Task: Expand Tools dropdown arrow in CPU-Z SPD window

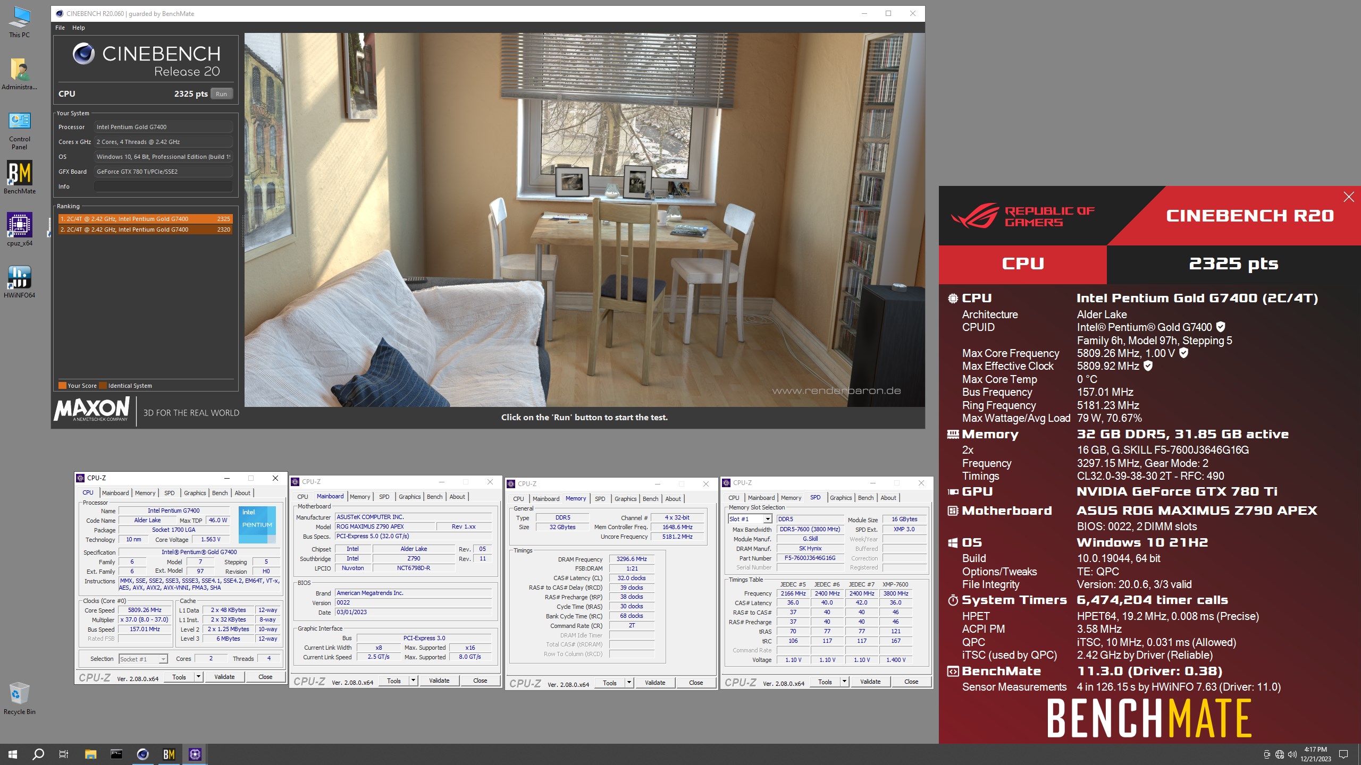Action: click(x=844, y=682)
